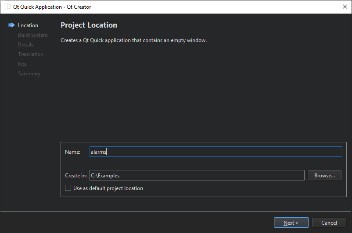Jump to the Translation wizard step
352x233 pixels.
pyautogui.click(x=31, y=54)
